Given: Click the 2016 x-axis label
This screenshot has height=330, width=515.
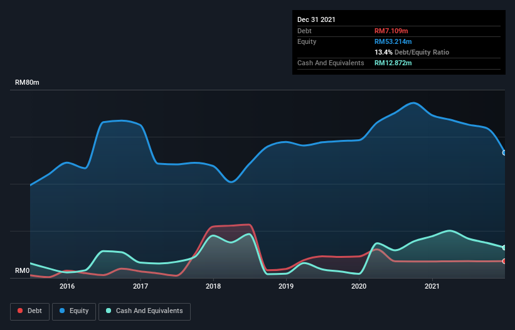Looking at the screenshot, I should point(67,286).
